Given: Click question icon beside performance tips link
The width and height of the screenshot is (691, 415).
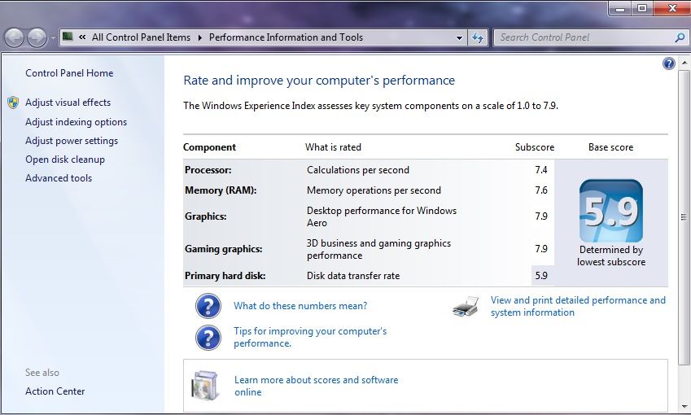Looking at the screenshot, I should point(208,338).
